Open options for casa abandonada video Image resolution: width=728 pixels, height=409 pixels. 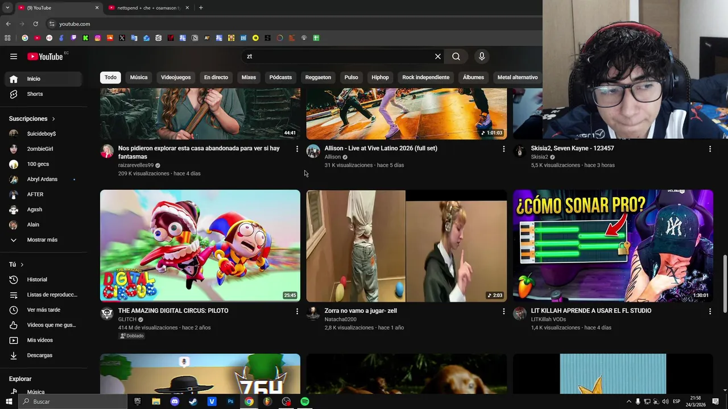click(x=297, y=149)
